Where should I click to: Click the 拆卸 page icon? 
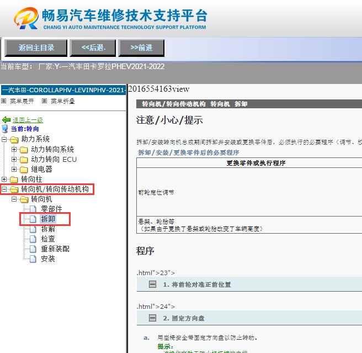(33, 219)
